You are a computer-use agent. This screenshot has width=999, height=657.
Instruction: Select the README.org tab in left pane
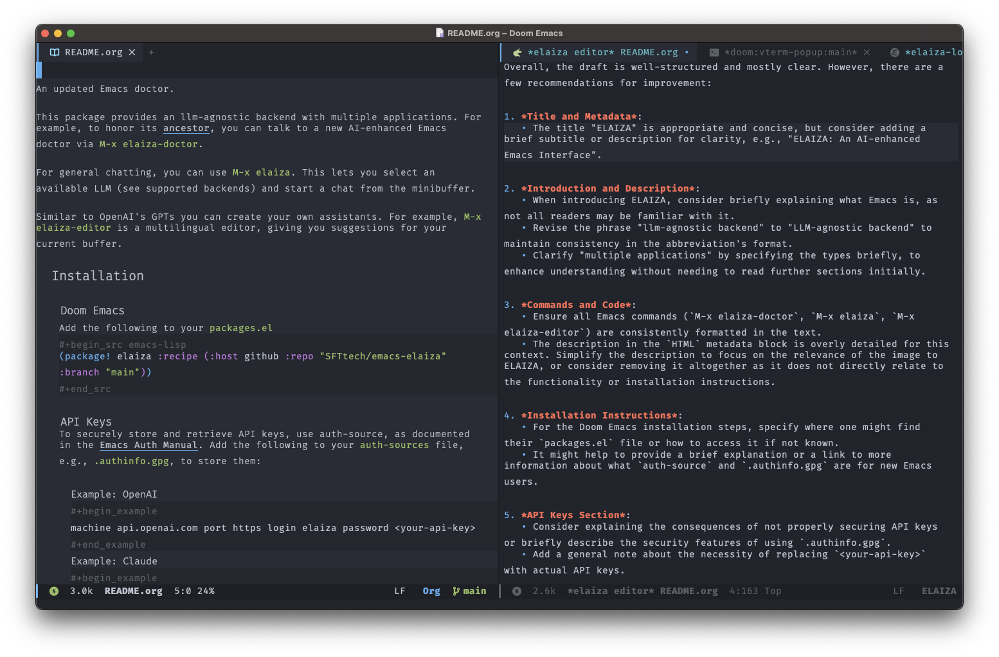pyautogui.click(x=93, y=52)
